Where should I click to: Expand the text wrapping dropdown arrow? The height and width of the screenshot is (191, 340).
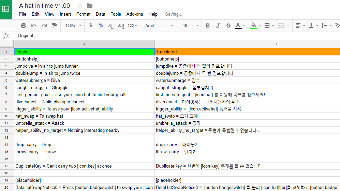click(330, 26)
